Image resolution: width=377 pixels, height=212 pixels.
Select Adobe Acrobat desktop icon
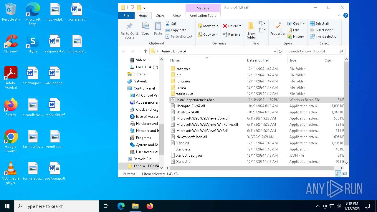pyautogui.click(x=11, y=78)
